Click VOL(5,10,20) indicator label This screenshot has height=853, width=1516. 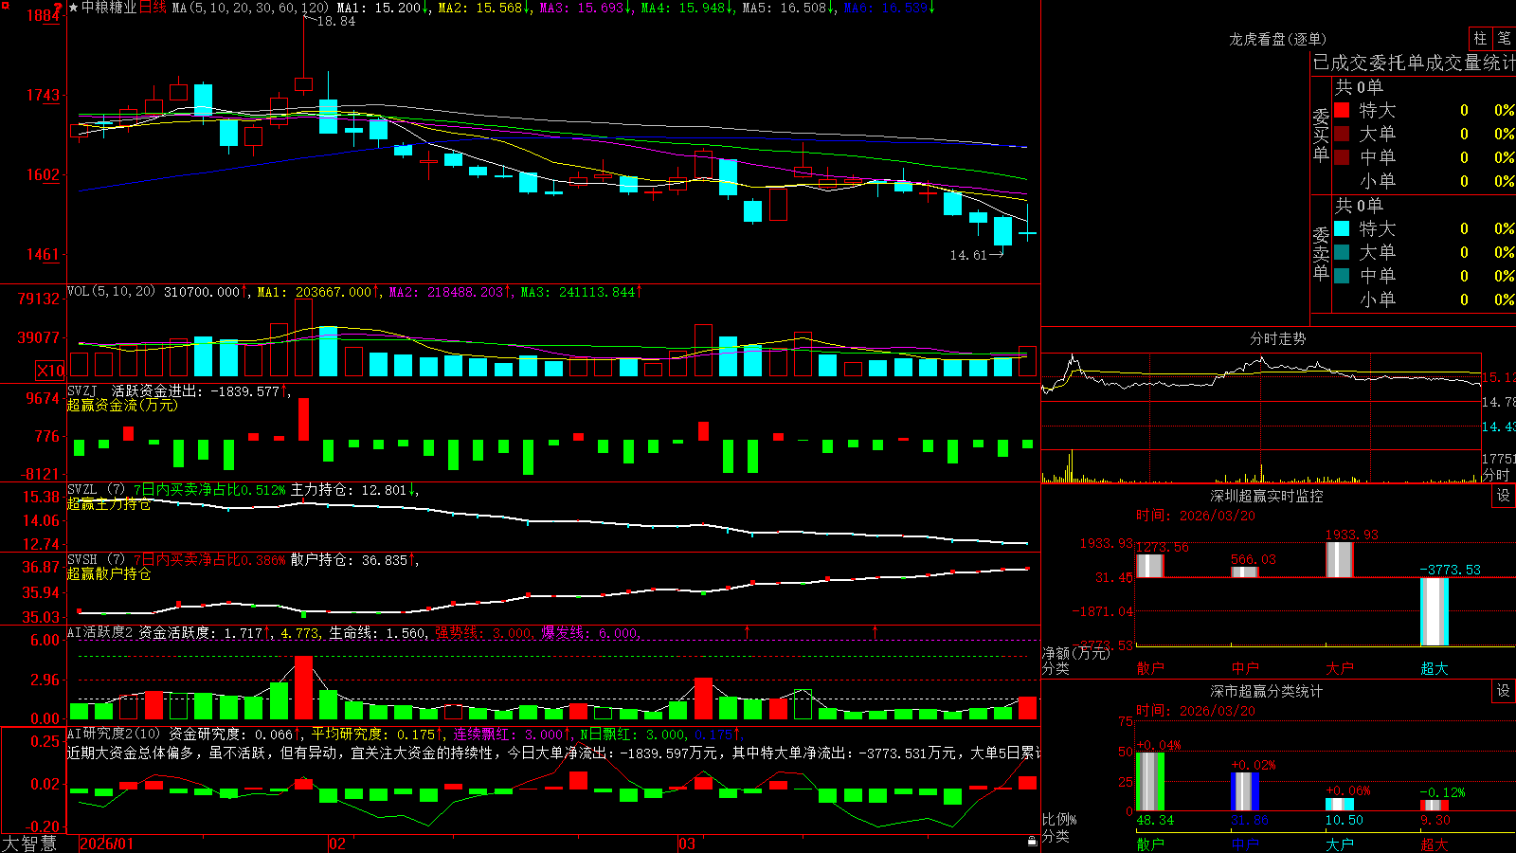click(x=111, y=292)
